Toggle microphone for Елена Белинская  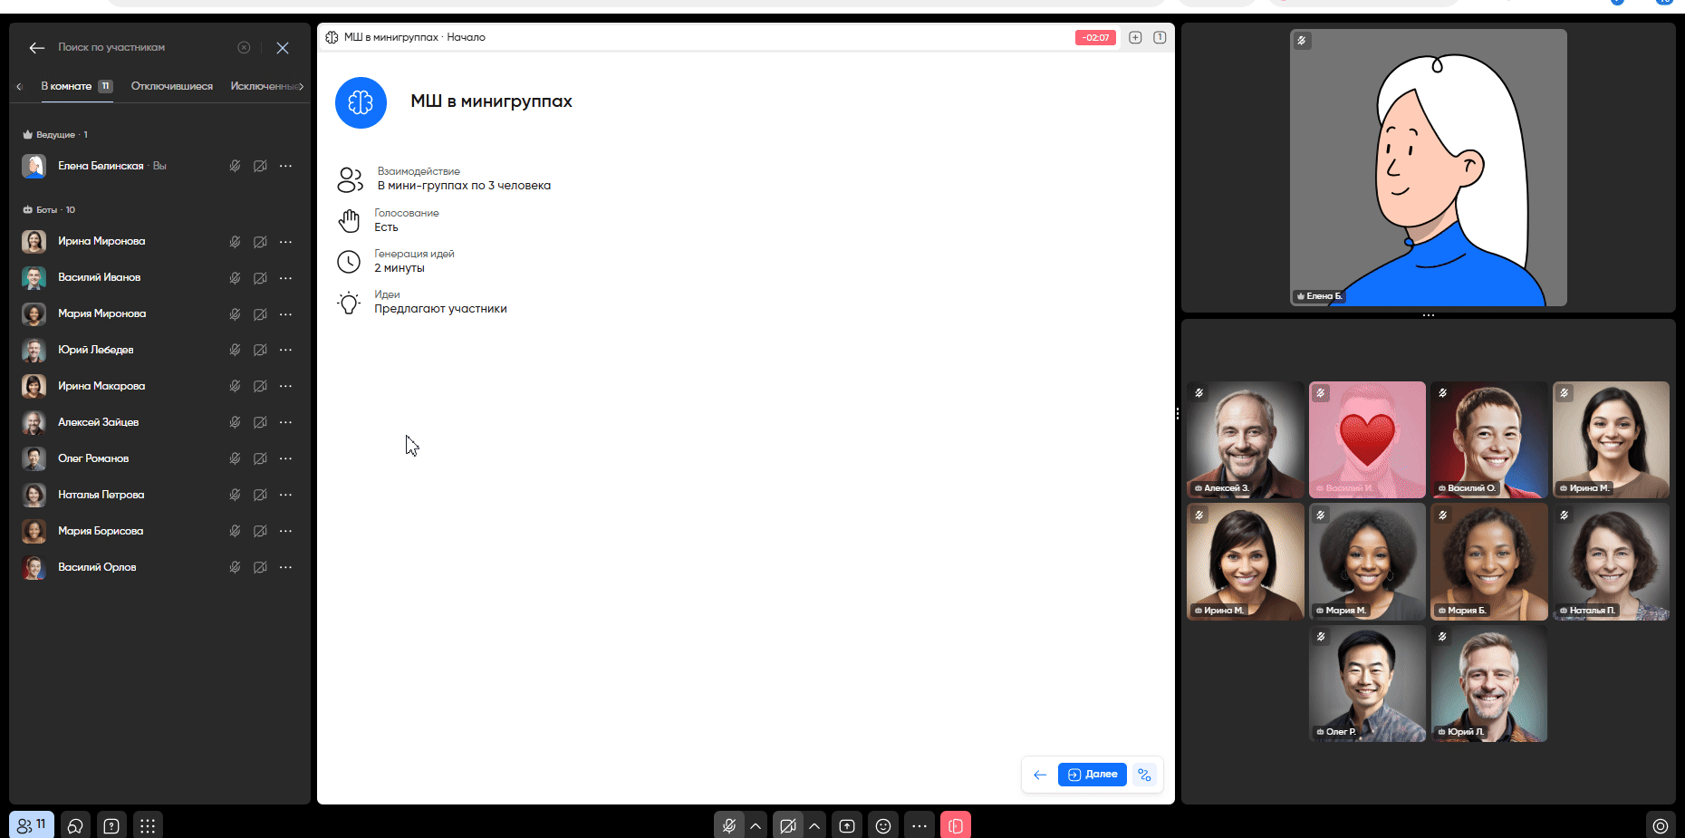[x=235, y=166]
